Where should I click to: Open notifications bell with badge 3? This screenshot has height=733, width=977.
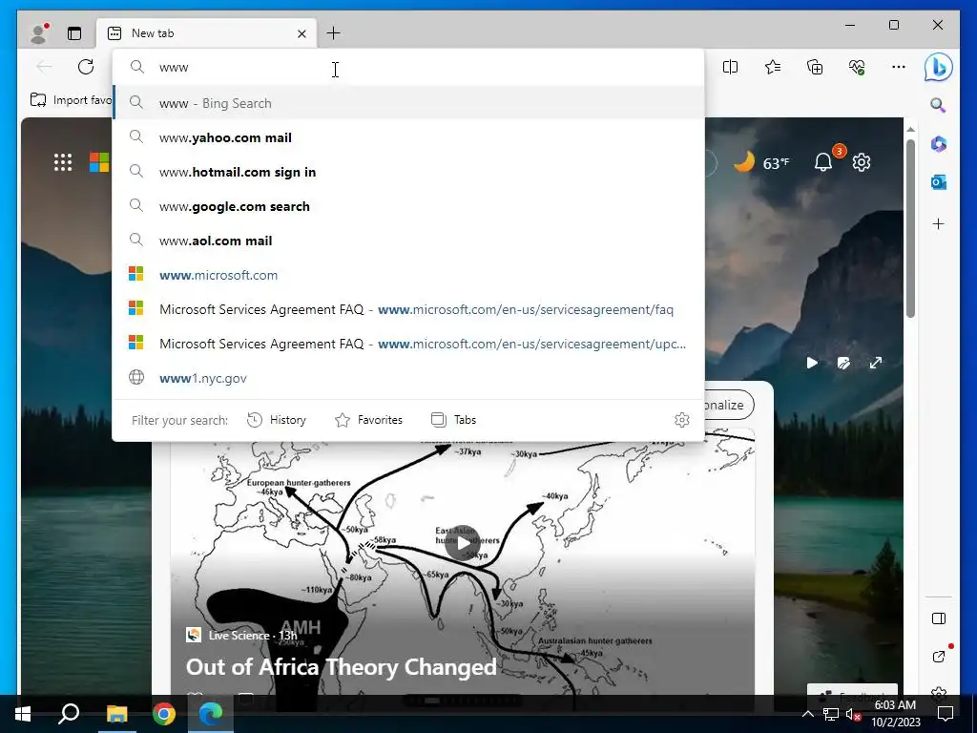click(x=823, y=162)
